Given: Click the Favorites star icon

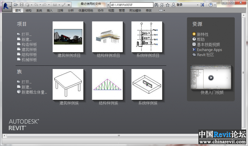Looking at the screenshot, I should pyautogui.click(x=168, y=5).
